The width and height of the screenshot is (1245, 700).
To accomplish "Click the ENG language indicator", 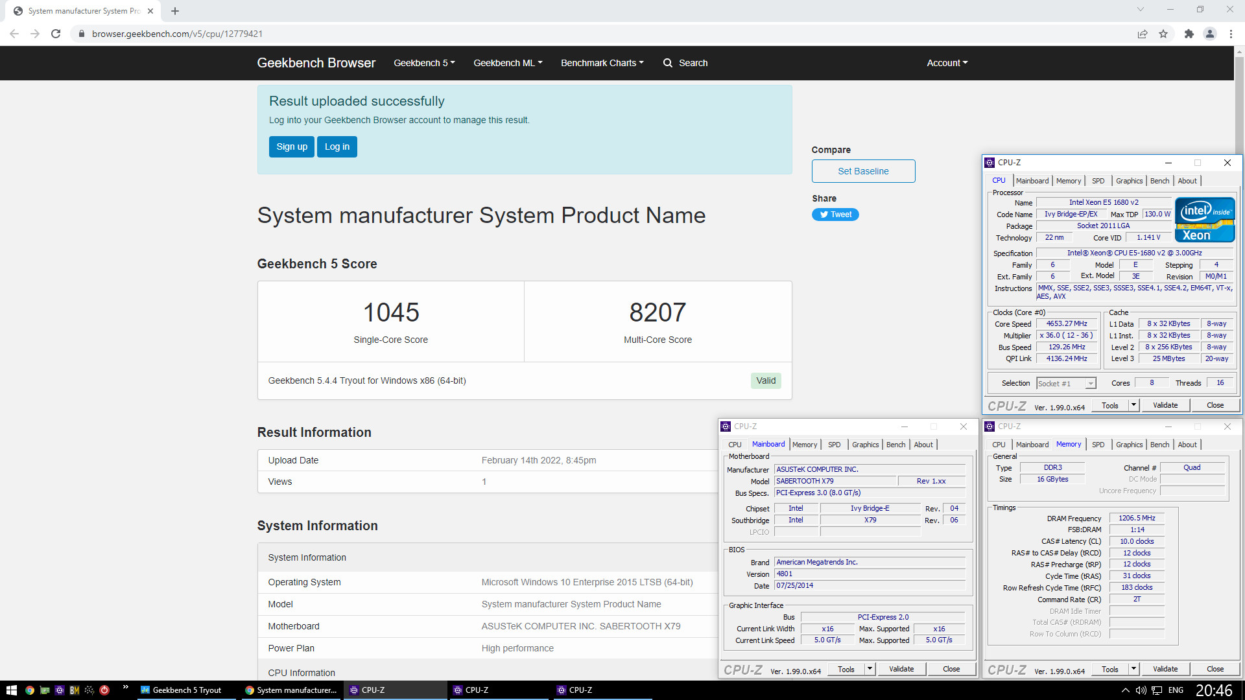I will 1176,690.
